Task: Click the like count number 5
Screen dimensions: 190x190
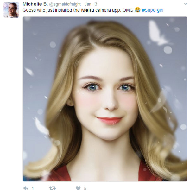Action: click(85, 188)
